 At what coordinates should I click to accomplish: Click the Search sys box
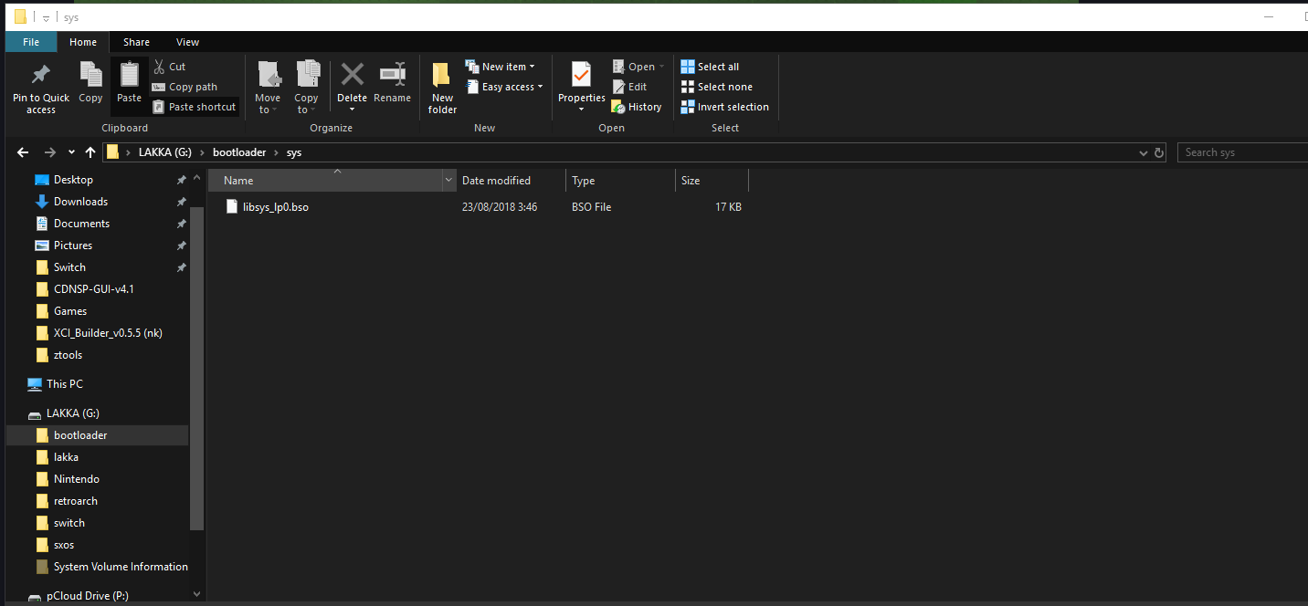coord(1242,152)
